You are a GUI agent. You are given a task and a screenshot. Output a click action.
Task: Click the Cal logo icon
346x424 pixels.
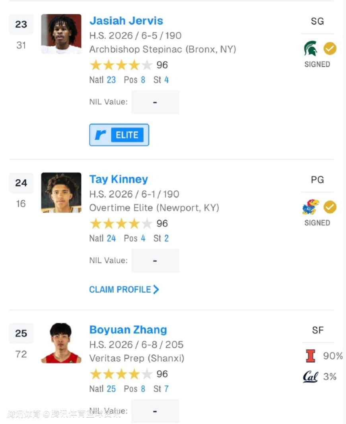[310, 377]
